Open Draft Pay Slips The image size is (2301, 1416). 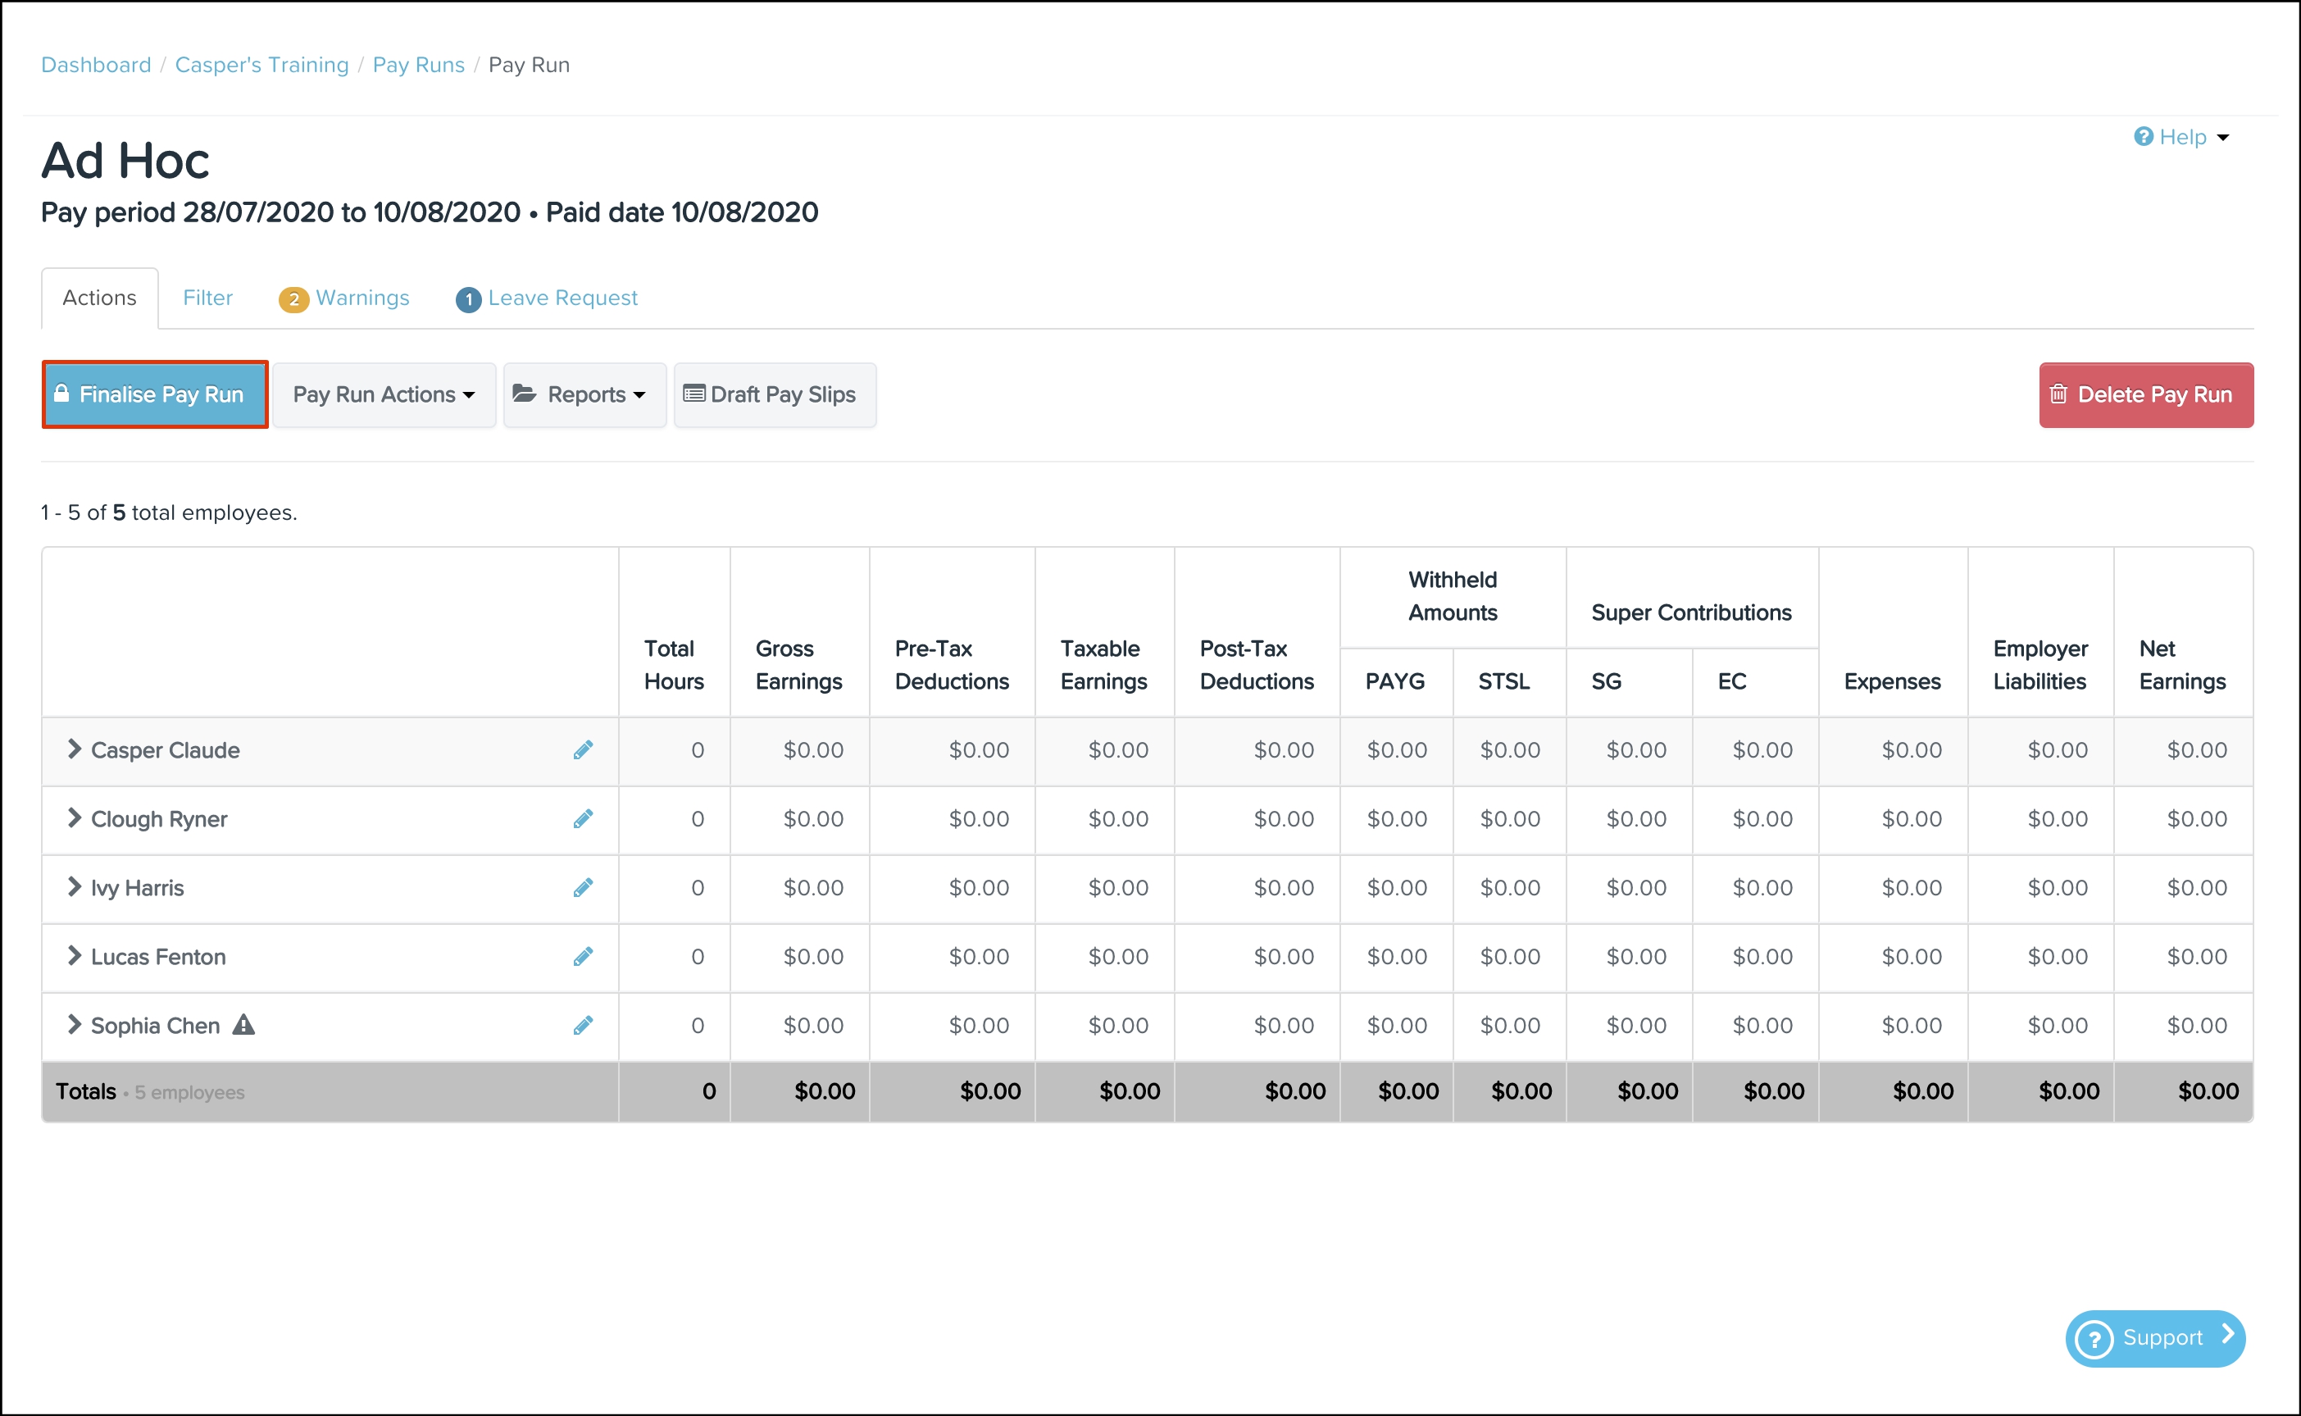point(774,395)
